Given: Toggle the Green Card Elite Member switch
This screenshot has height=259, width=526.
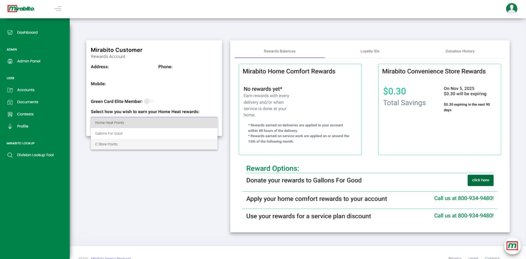Looking at the screenshot, I should point(149,101).
